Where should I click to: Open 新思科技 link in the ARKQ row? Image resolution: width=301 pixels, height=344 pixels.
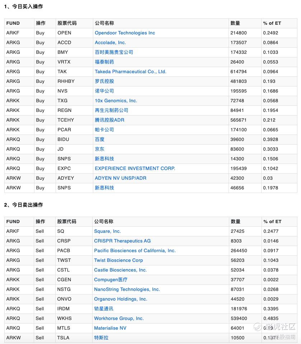[104, 159]
